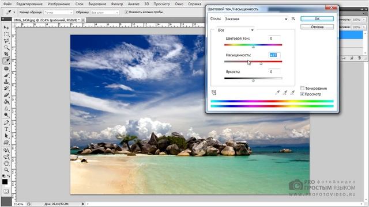Select the Eraser tool
The width and height of the screenshot is (369, 207).
6,95
